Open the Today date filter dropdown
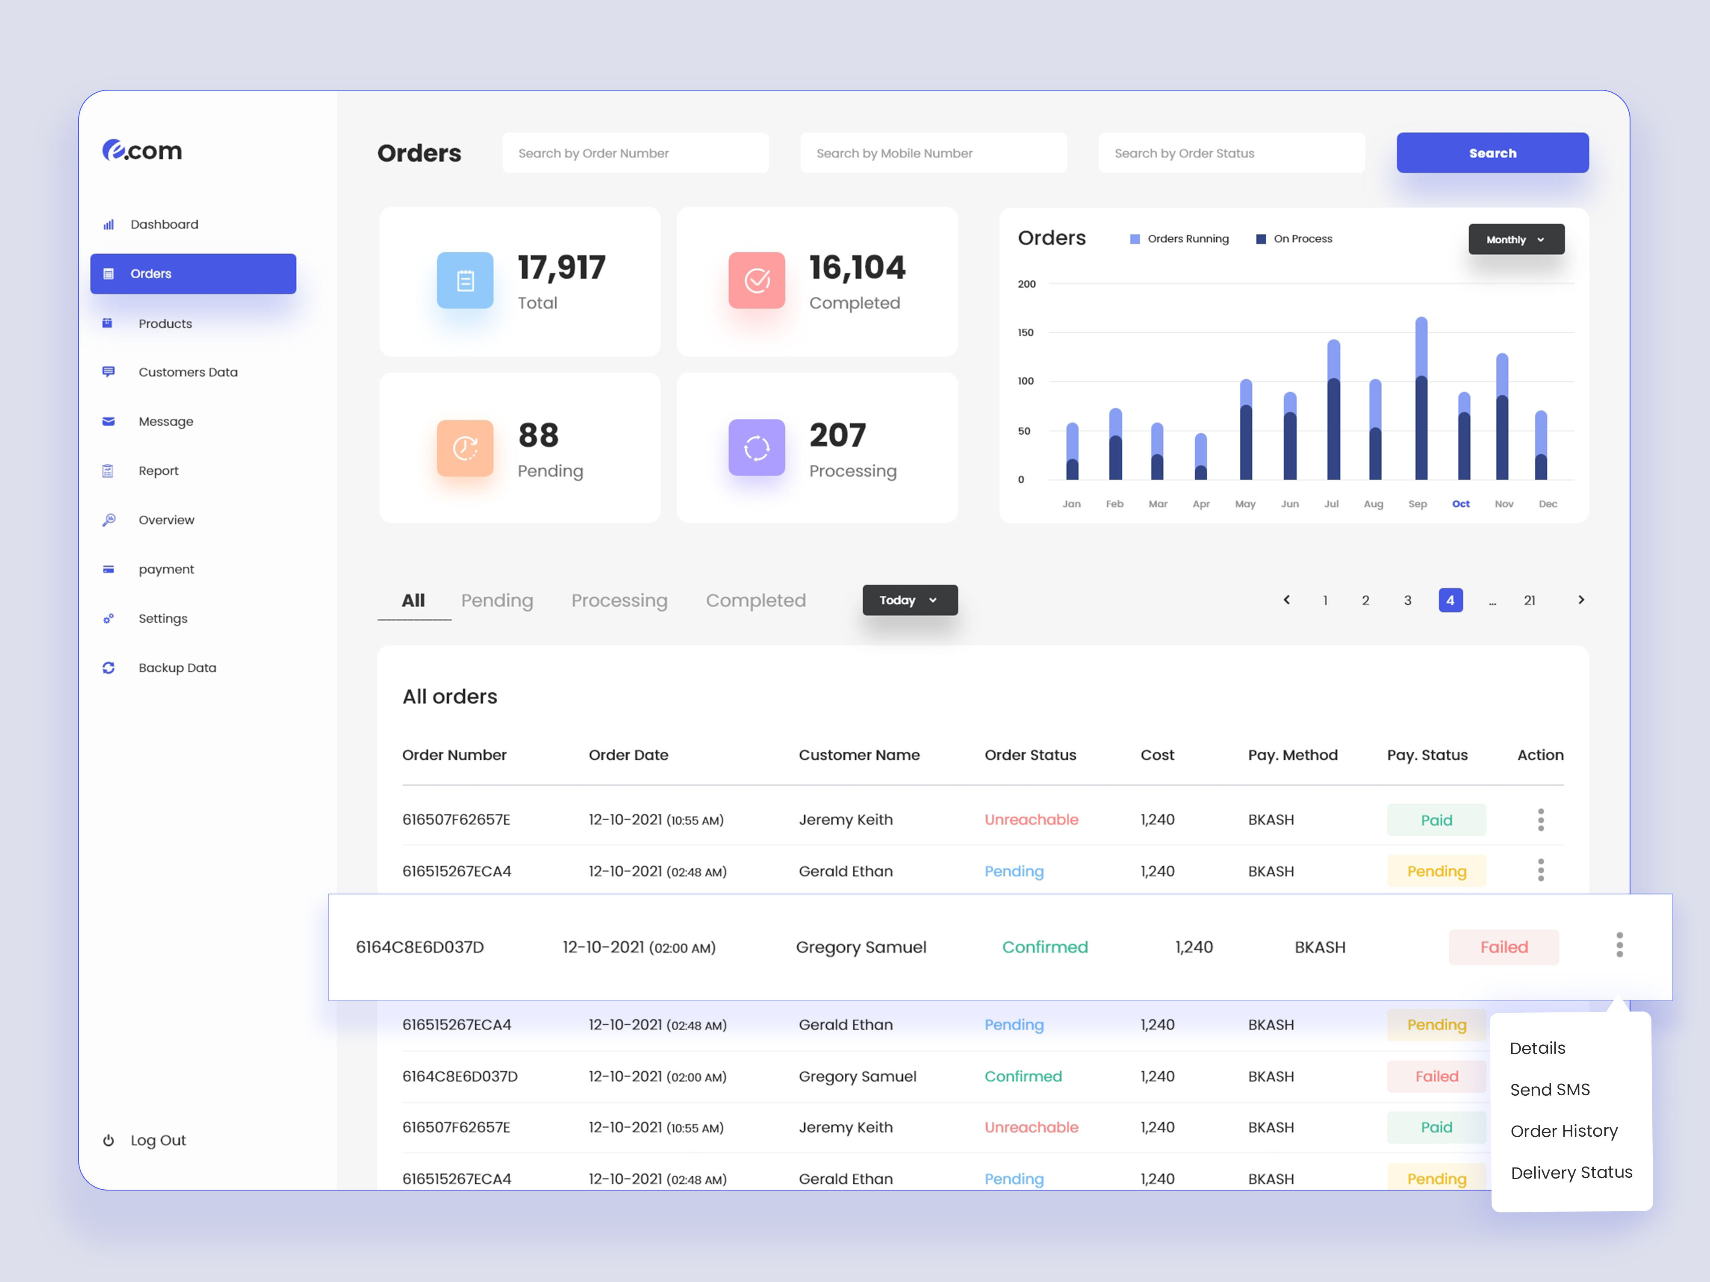 click(909, 600)
